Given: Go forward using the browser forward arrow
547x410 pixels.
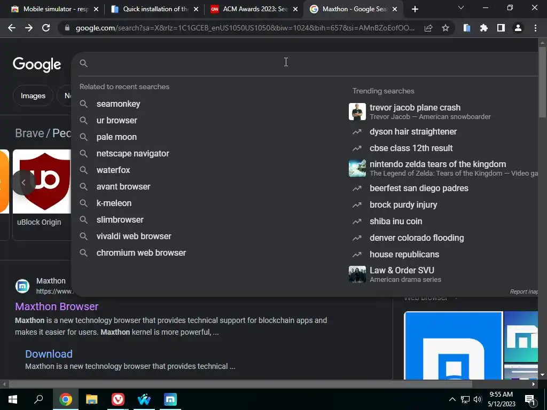Looking at the screenshot, I should pos(29,28).
